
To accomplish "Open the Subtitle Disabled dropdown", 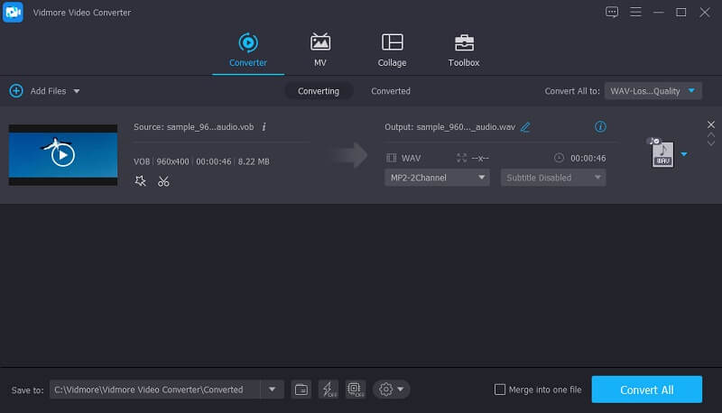I will tap(552, 178).
